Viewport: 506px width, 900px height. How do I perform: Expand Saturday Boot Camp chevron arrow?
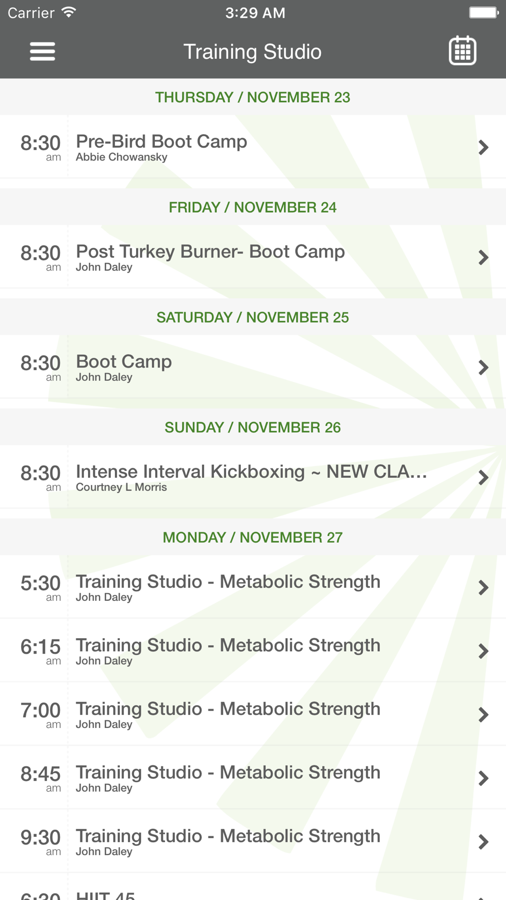[484, 367]
